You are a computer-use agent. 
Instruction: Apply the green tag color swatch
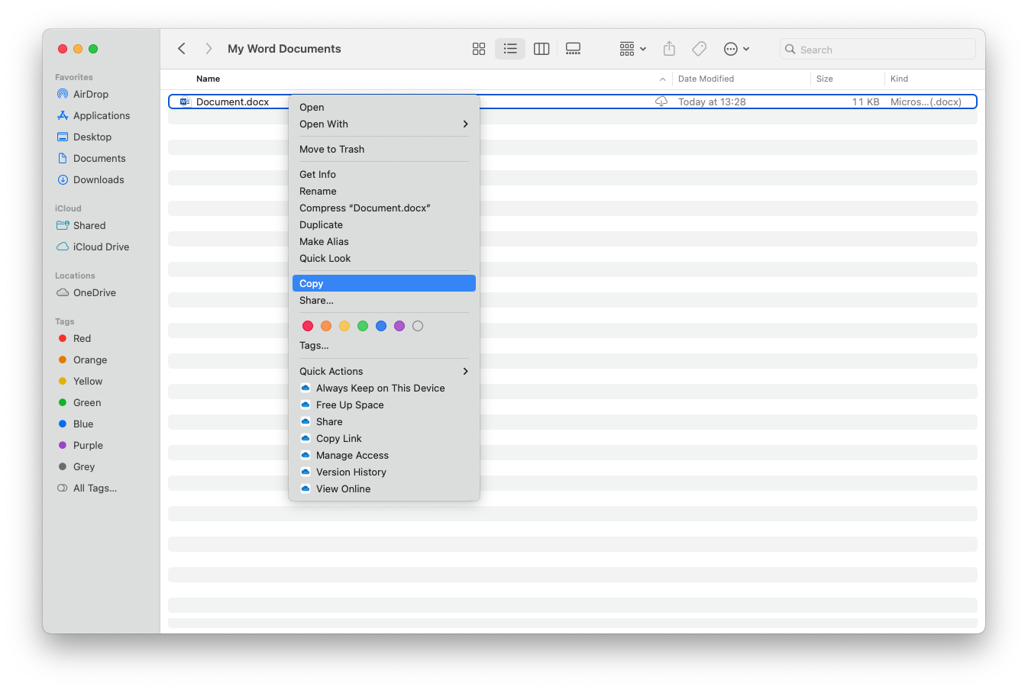pyautogui.click(x=363, y=326)
